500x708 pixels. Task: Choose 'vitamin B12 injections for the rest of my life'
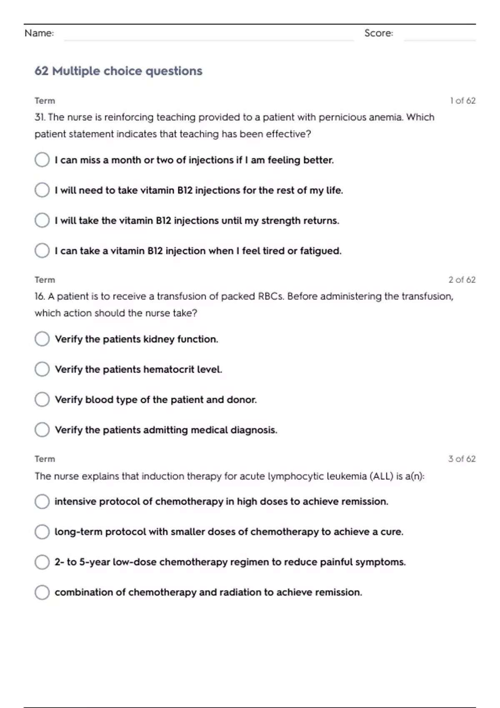pyautogui.click(x=42, y=190)
